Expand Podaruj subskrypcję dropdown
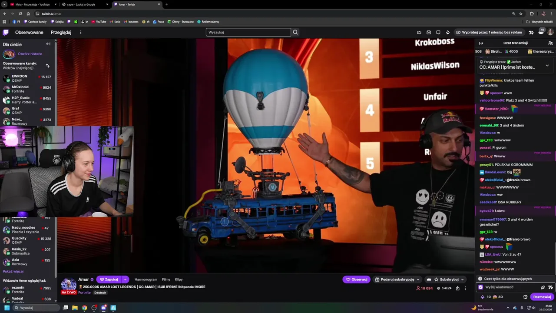 click(x=418, y=280)
